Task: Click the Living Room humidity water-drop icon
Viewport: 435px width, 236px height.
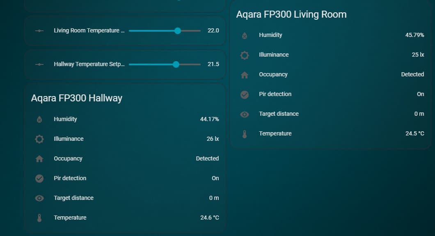Action: click(245, 35)
